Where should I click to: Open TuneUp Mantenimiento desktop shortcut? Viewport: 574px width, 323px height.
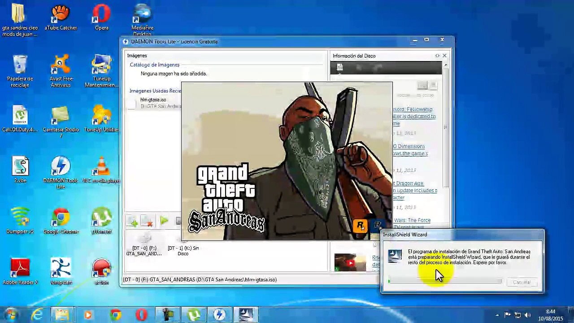click(x=101, y=71)
